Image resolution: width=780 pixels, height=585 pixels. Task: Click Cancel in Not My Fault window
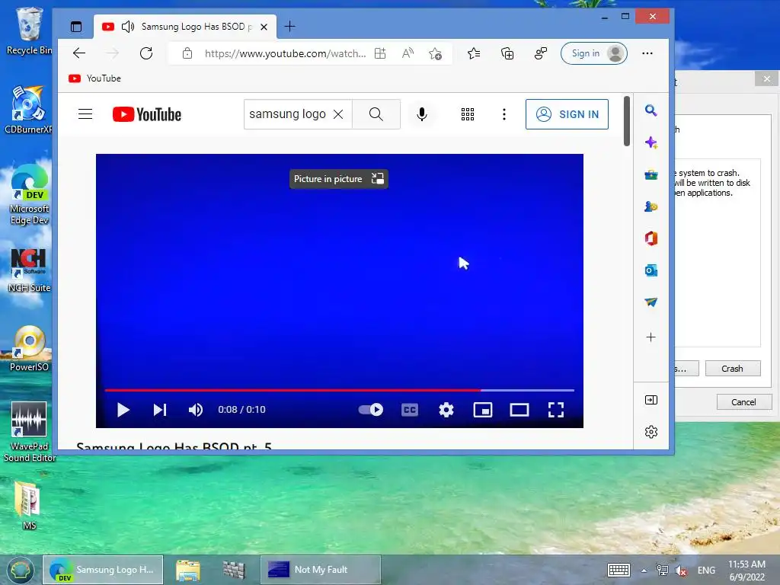point(743,402)
